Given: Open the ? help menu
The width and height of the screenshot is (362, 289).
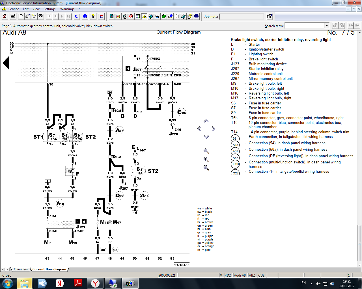Looking at the screenshot, I should [79, 9].
